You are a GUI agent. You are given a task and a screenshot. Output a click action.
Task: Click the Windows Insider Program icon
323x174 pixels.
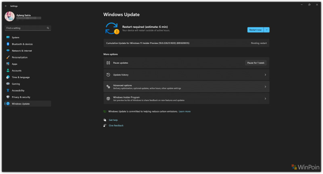pos(108,99)
